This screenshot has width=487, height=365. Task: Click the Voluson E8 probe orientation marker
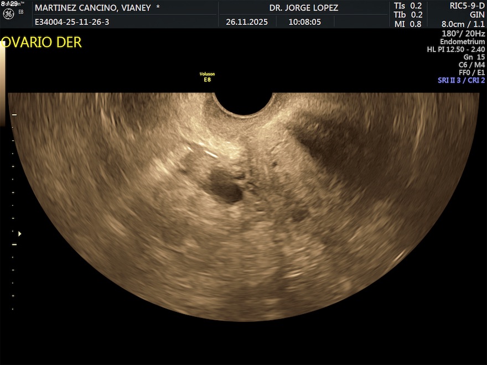tap(207, 76)
